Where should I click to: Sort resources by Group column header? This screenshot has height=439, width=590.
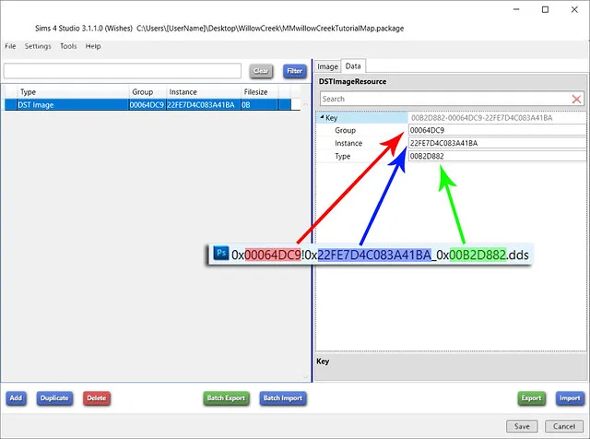[x=147, y=92]
